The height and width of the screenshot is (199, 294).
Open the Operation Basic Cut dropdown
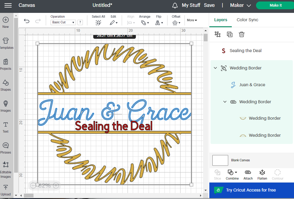coord(63,22)
